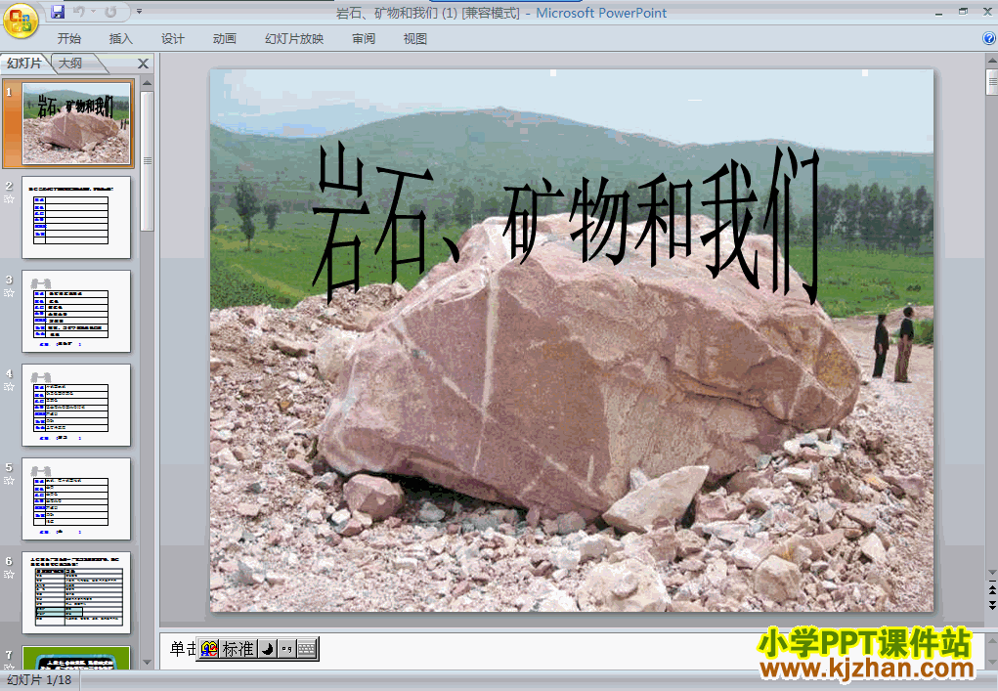This screenshot has height=691, width=998.
Task: Click main slide scroll up arrow
Action: pos(991,61)
